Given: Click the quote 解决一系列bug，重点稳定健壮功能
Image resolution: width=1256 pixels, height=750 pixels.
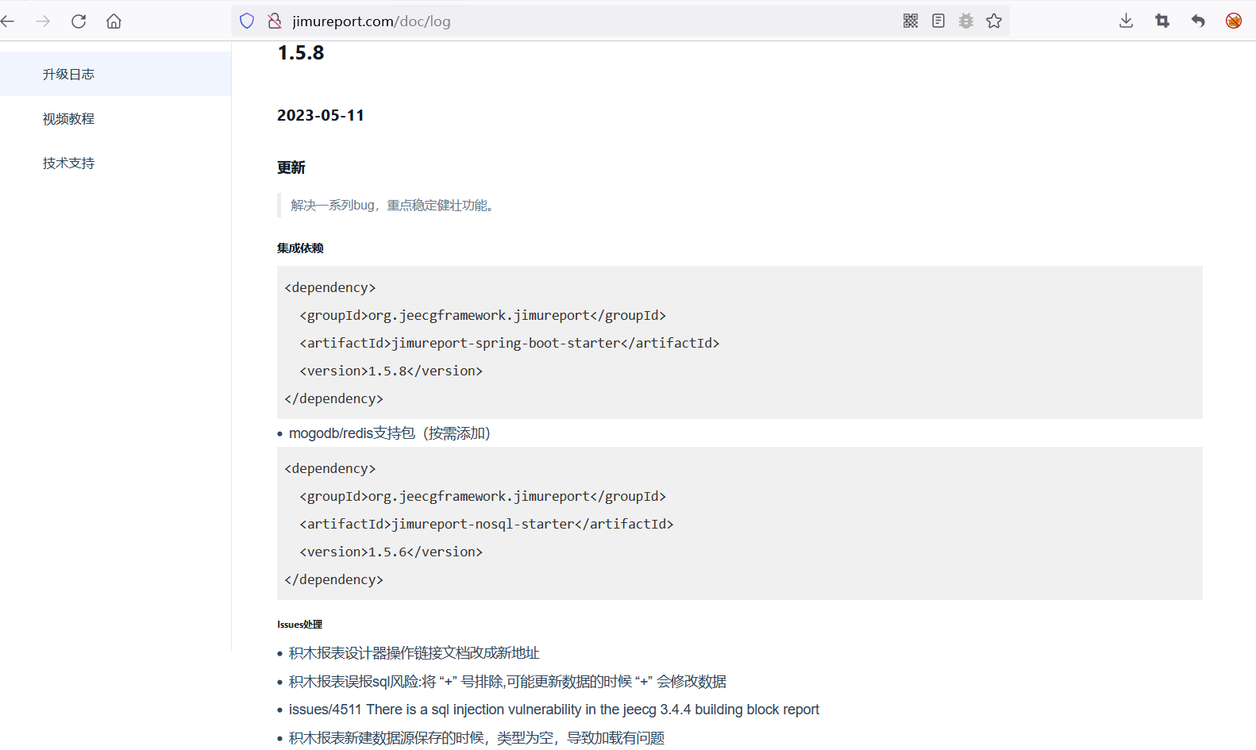Looking at the screenshot, I should 393,206.
